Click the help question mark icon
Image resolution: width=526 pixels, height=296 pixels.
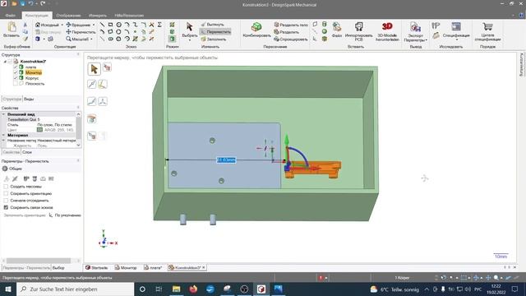(x=522, y=16)
